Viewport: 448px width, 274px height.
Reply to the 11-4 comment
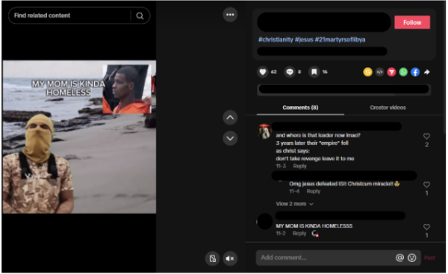(314, 191)
